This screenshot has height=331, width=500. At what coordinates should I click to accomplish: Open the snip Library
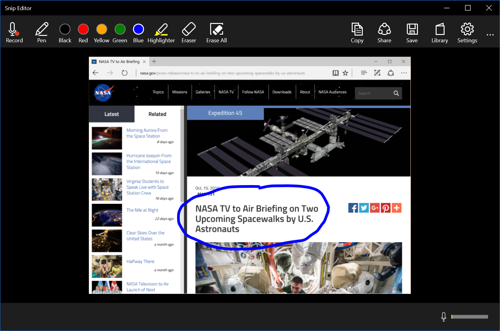pyautogui.click(x=440, y=32)
